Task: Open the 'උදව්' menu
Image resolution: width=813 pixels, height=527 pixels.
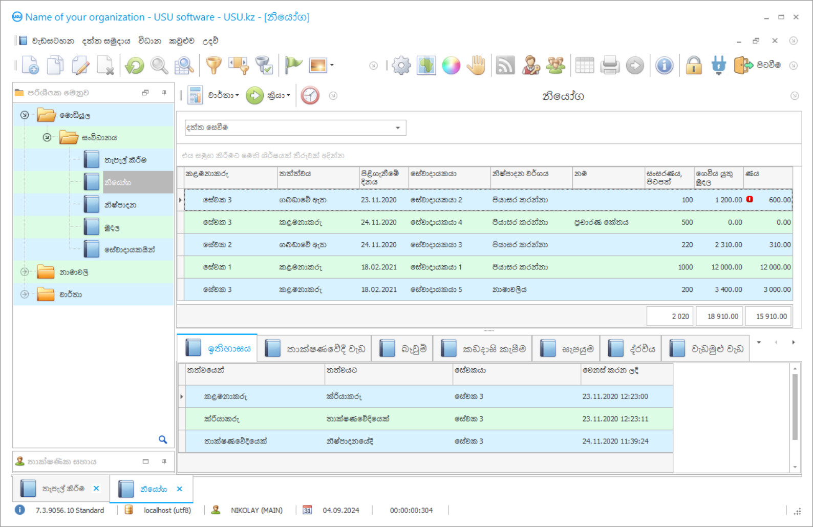Action: coord(210,41)
